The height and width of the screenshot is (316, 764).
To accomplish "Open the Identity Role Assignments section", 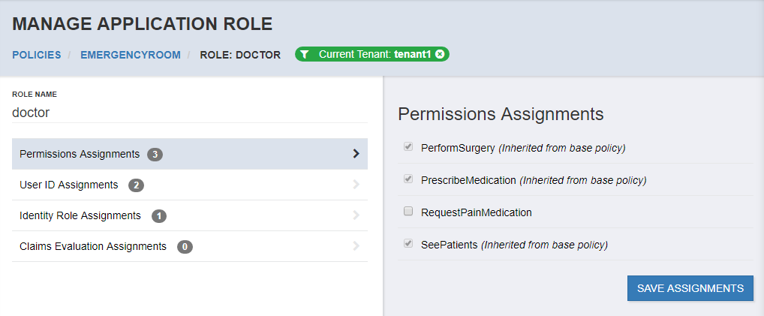I will point(190,215).
